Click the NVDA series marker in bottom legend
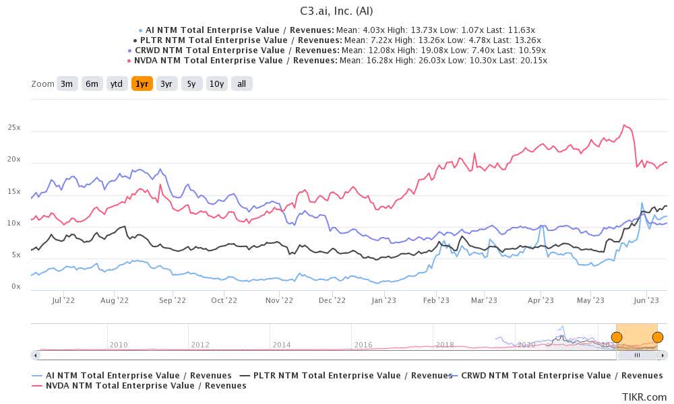This screenshot has height=404, width=674. [36, 385]
